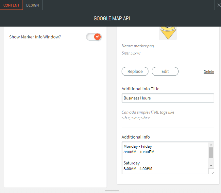Screen dimensions: 221x193
Task: Click the Additional Info scrollbar thumb
Action: [211, 153]
